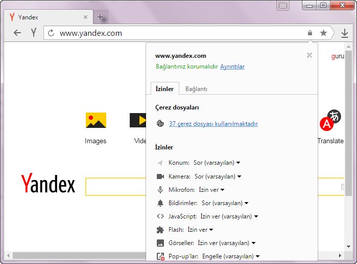The image size is (357, 264).
Task: Open Flash İzin ver dropdown
Action: click(x=200, y=230)
